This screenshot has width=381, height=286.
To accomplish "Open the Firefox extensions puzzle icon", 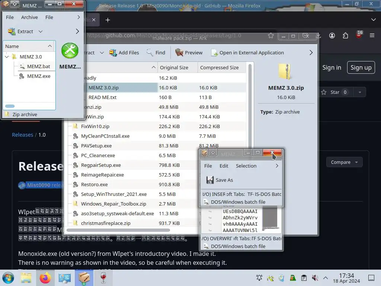I will pyautogui.click(x=345, y=35).
